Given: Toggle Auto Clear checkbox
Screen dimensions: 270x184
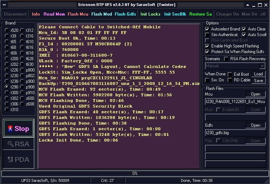Looking at the screenshot, I should [x=244, y=29].
